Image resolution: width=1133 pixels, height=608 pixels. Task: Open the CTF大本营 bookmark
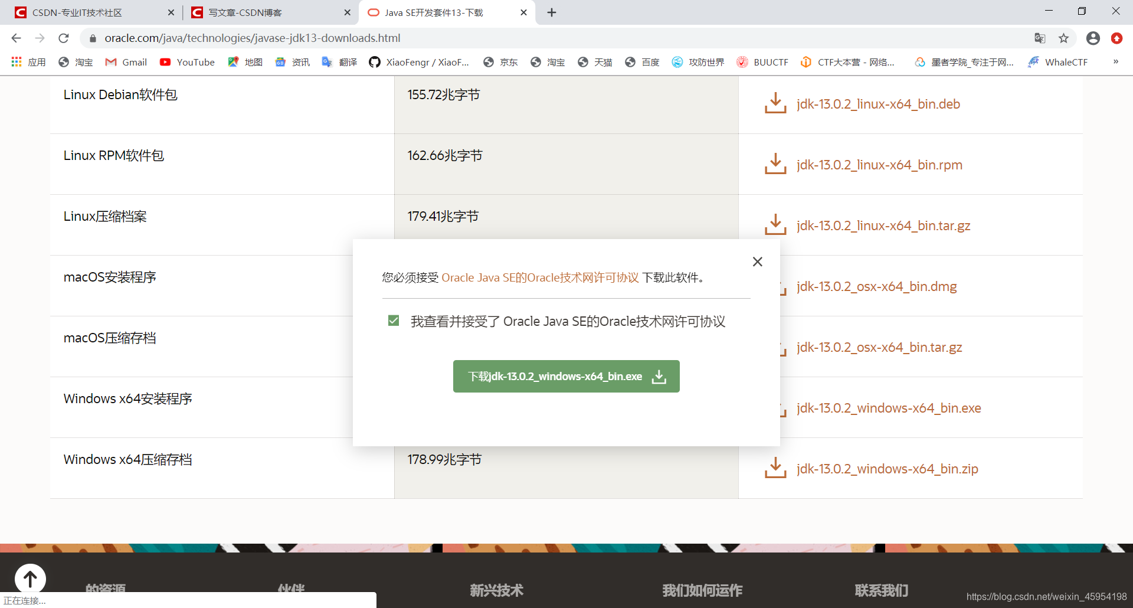pyautogui.click(x=847, y=62)
